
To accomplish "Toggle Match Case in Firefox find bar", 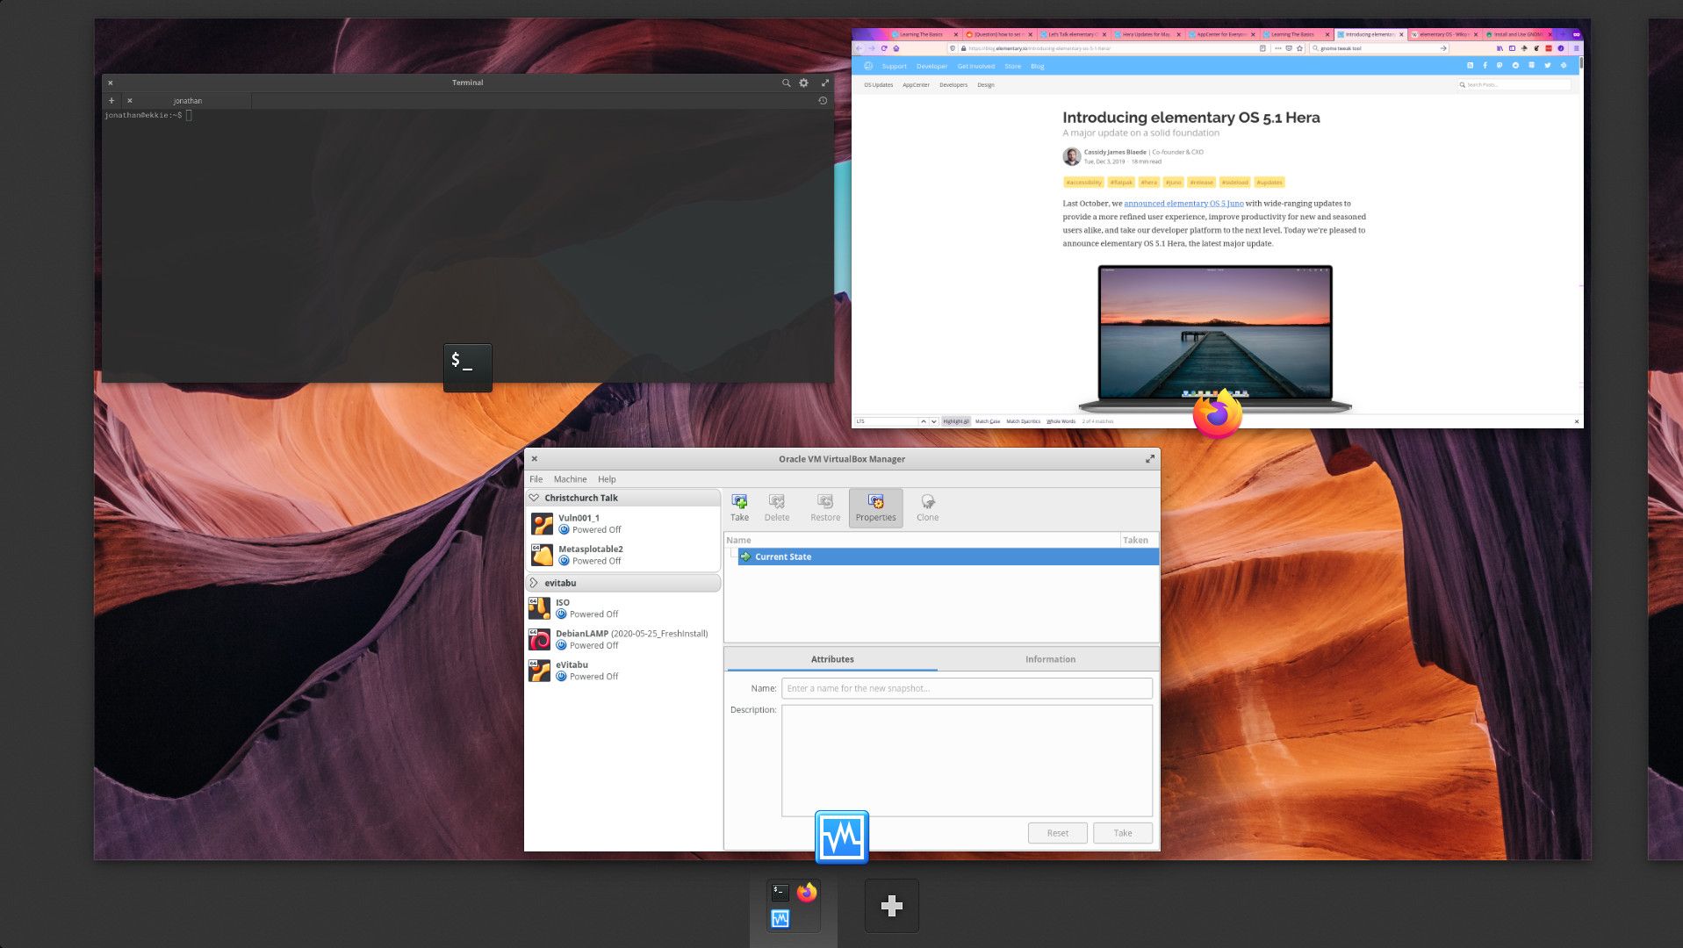I will (x=988, y=421).
